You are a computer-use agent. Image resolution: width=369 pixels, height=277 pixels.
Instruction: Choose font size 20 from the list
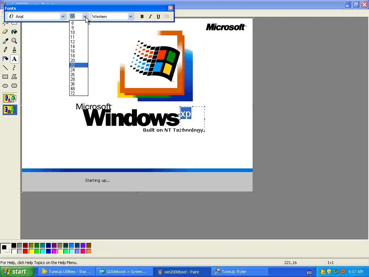[79, 61]
